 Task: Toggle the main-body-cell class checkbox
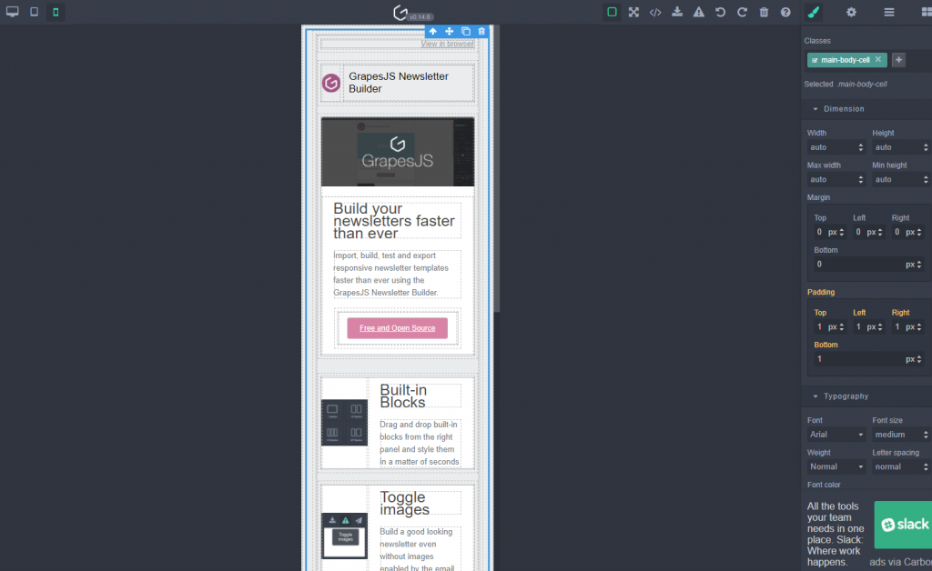pos(815,61)
